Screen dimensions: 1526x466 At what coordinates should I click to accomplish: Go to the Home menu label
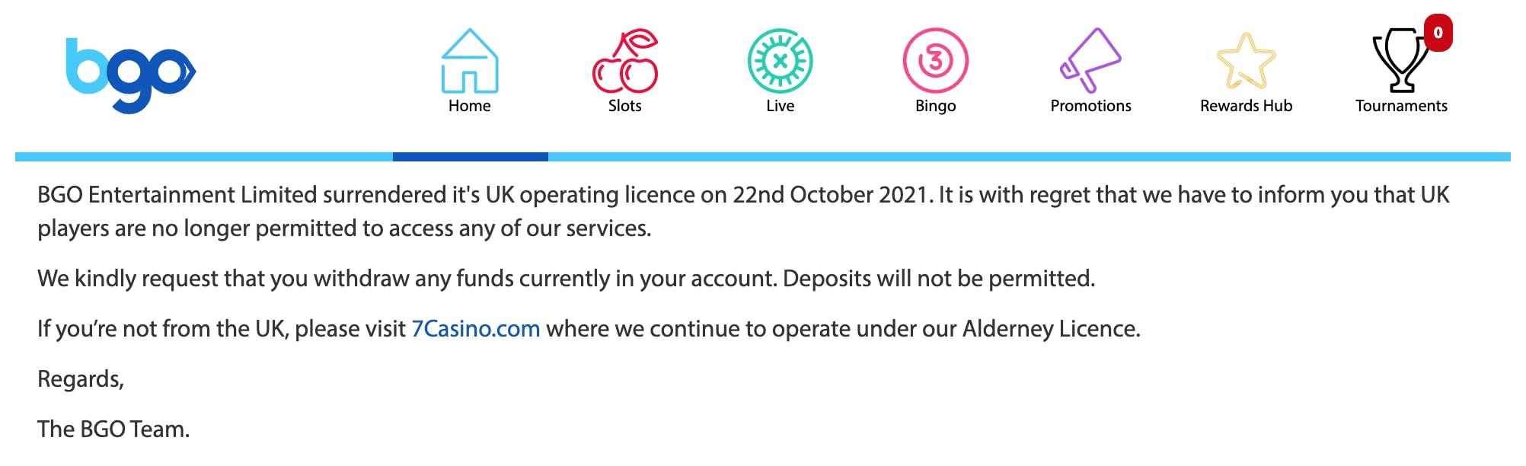[470, 106]
